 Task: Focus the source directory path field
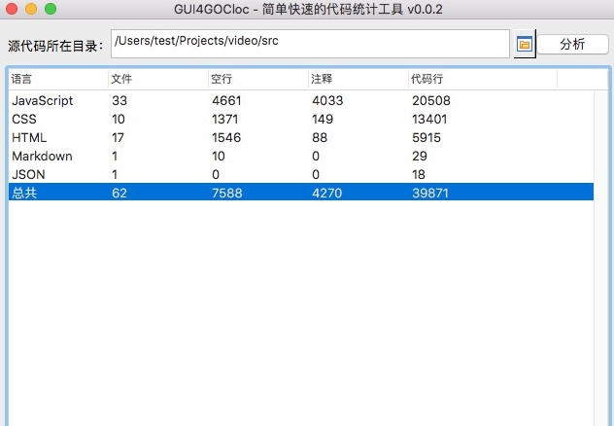[310, 44]
